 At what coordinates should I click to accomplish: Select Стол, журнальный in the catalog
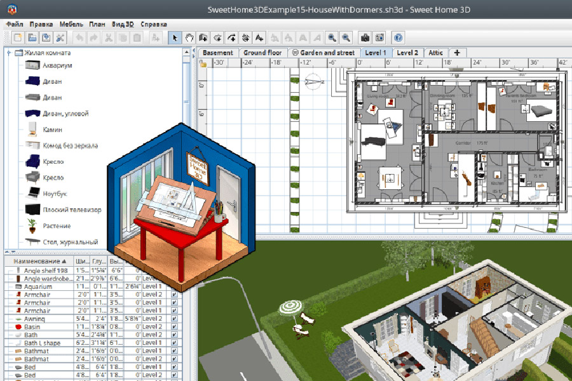click(x=71, y=242)
